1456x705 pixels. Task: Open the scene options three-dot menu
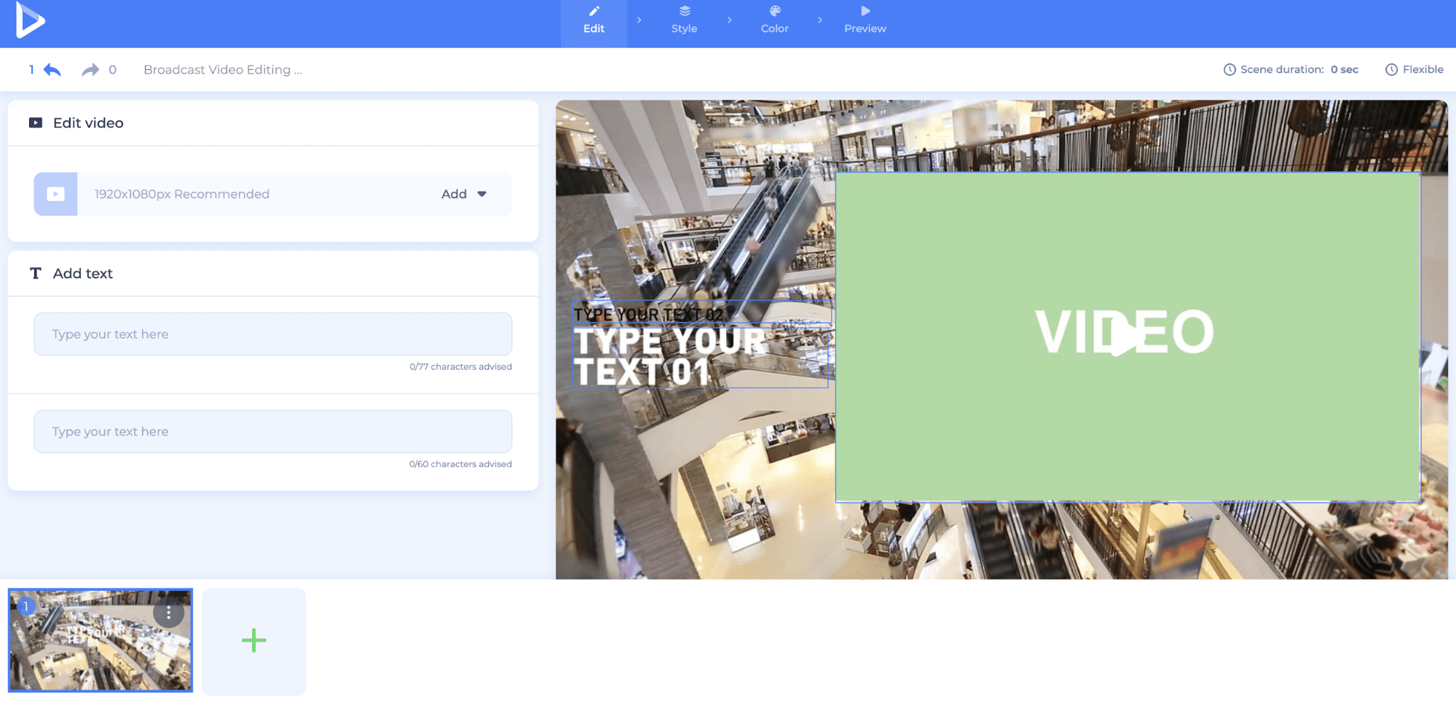point(168,613)
